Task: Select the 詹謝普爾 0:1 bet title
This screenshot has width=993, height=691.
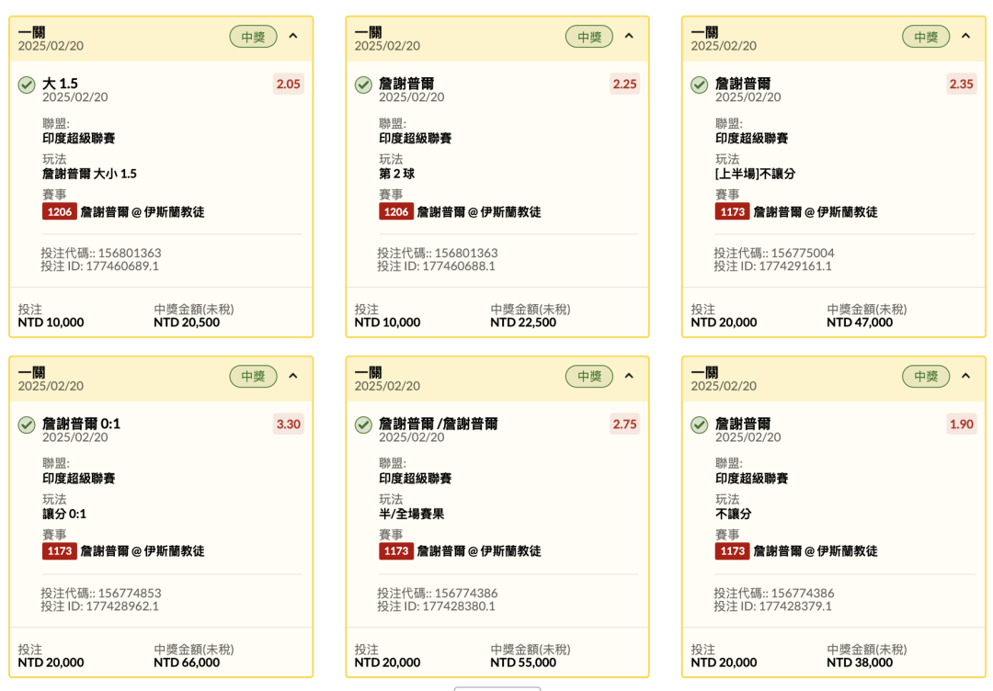Action: [x=81, y=424]
